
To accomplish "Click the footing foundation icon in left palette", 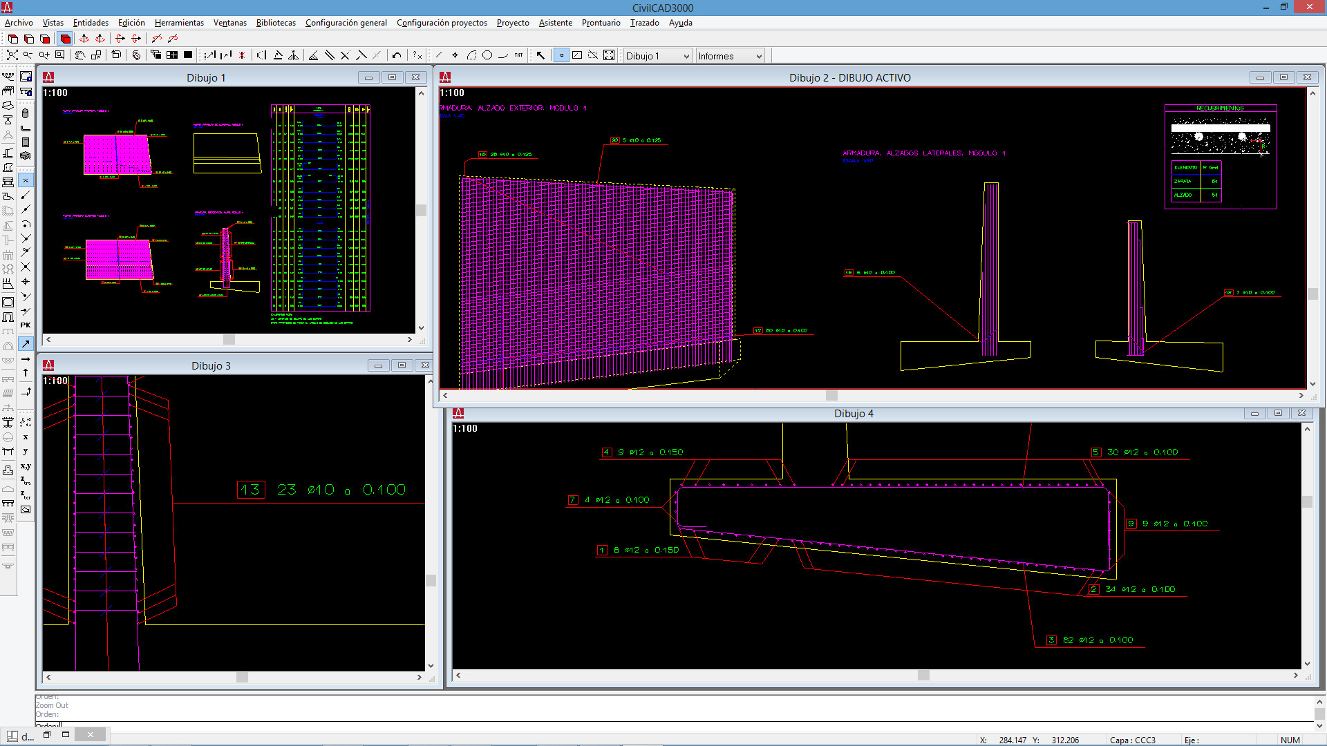I will (x=8, y=470).
